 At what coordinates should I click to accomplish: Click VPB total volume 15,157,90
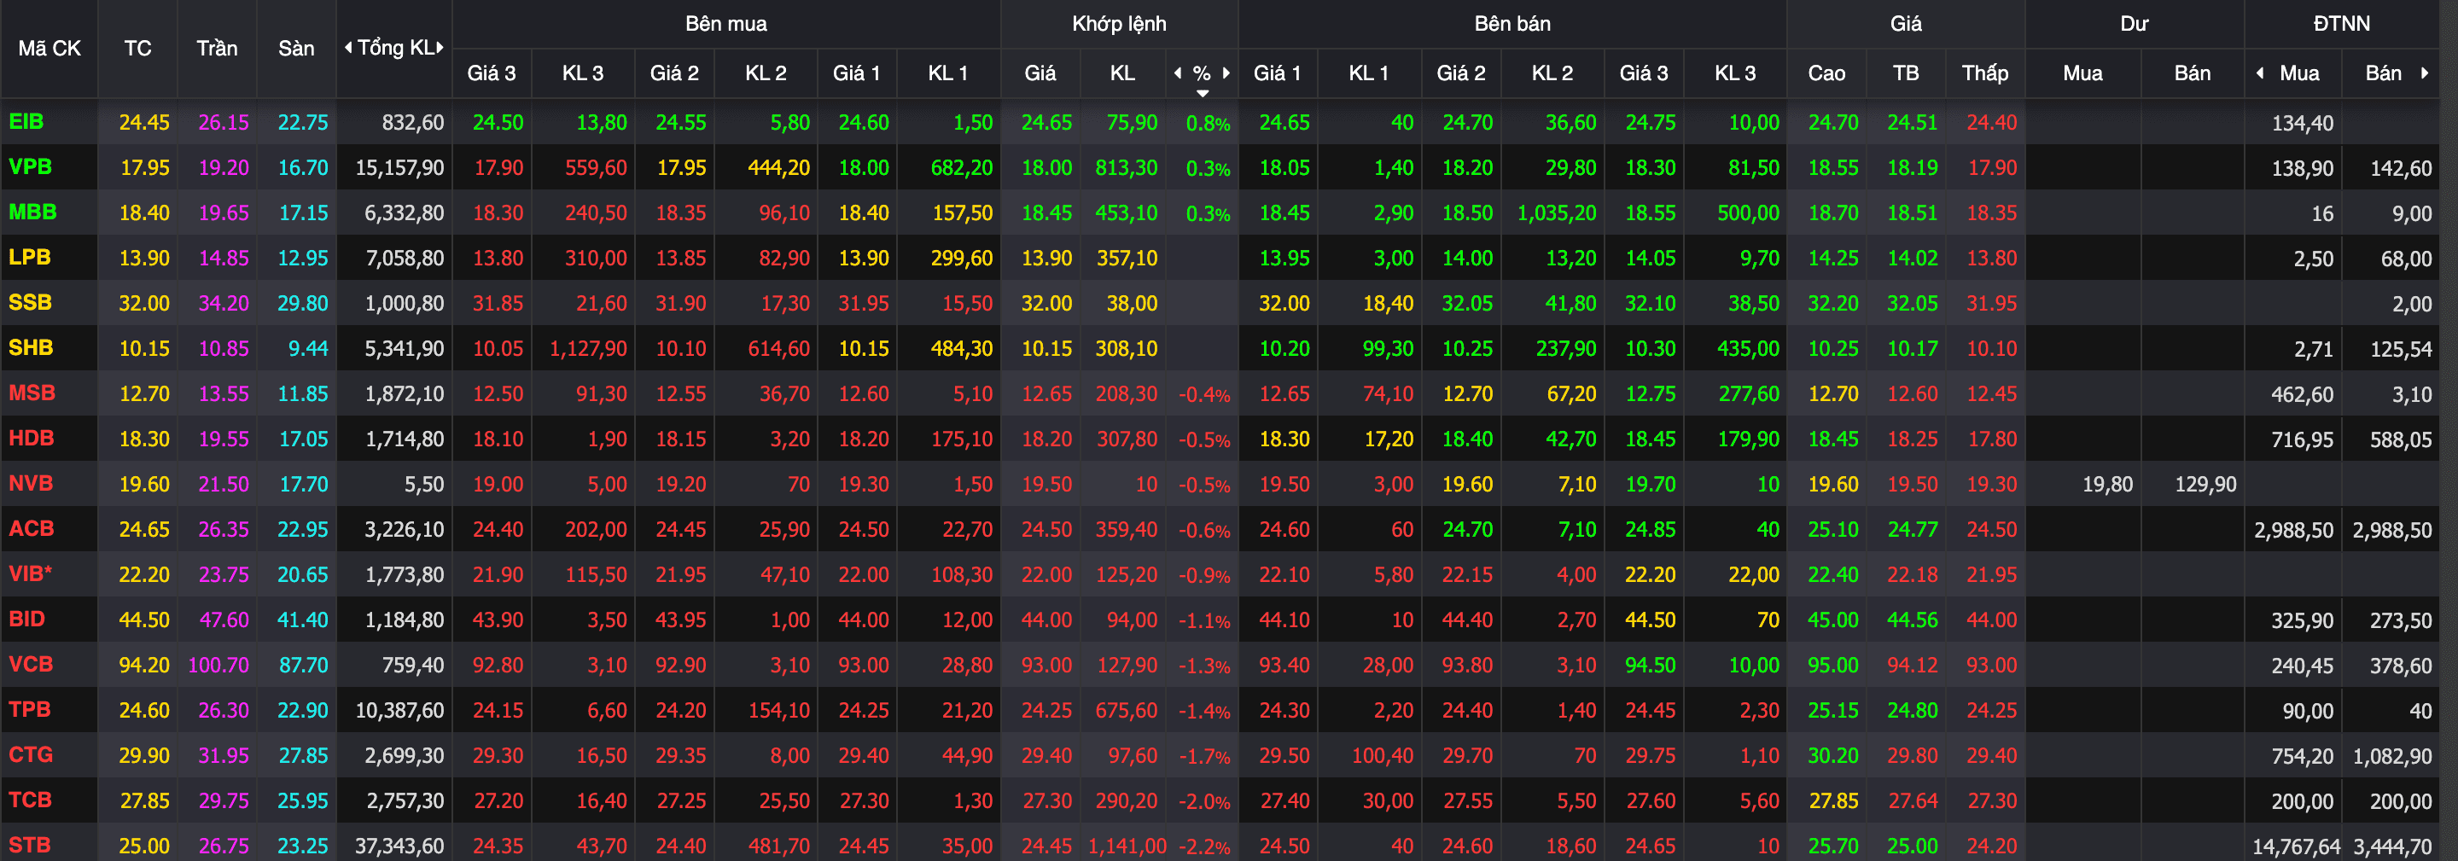[399, 168]
